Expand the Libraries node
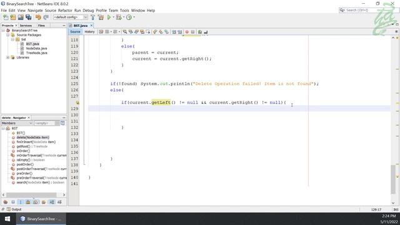Image resolution: width=400 pixels, height=225 pixels. click(8, 57)
